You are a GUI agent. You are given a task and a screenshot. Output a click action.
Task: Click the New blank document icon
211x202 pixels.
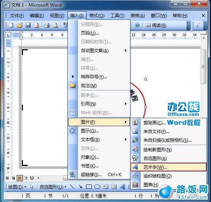pyautogui.click(x=11, y=25)
